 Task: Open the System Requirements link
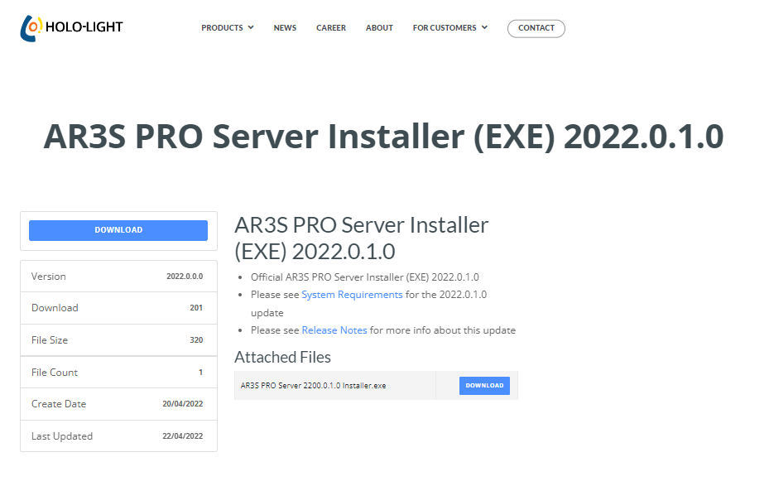(x=352, y=295)
